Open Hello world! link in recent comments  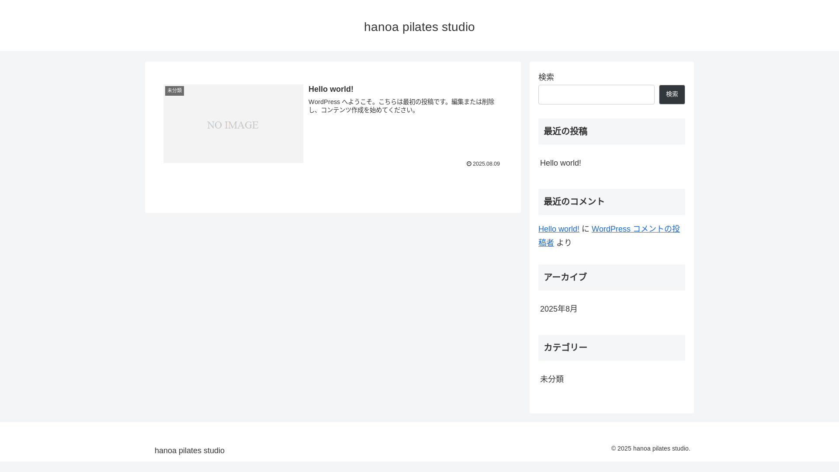pos(558,229)
